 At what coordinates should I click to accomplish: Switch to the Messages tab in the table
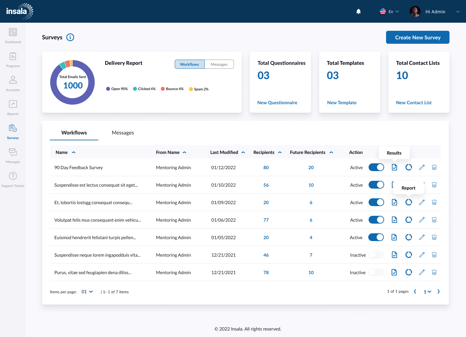point(123,133)
